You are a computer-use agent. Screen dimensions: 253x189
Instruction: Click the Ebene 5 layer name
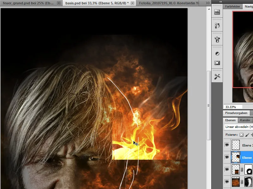tap(248, 158)
